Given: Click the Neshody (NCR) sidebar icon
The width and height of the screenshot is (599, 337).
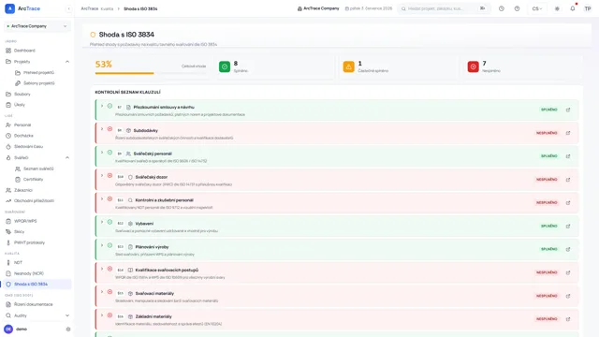Looking at the screenshot, I should click(8, 273).
